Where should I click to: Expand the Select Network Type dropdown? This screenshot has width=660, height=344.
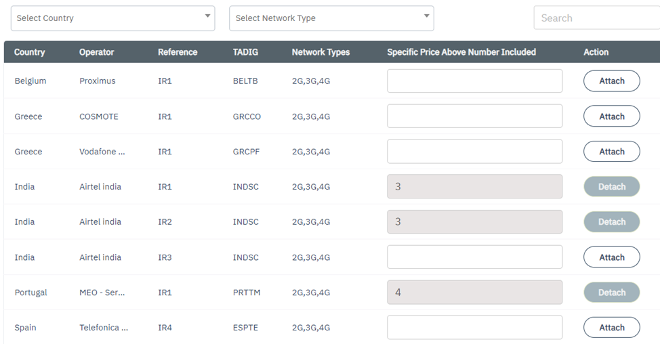(x=331, y=18)
